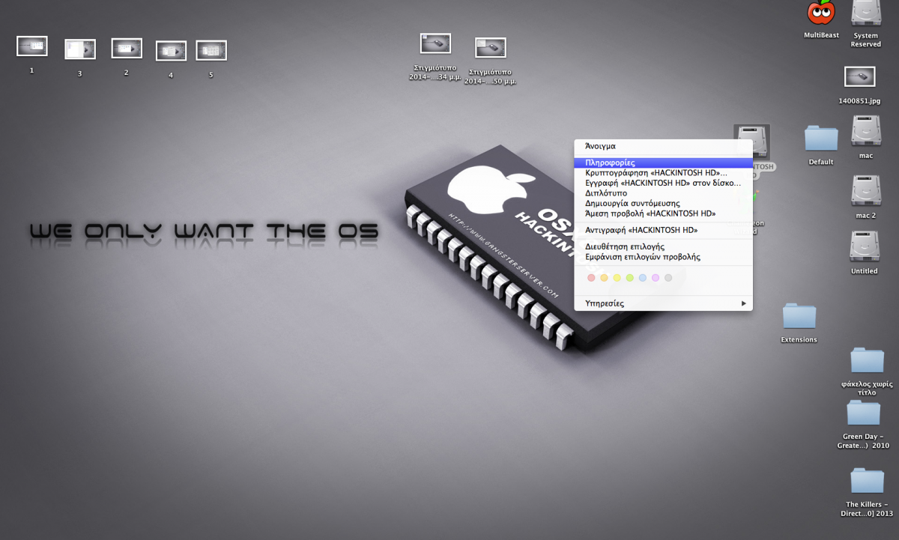Viewport: 899px width, 540px height.
Task: Select the Στιγμιότυπο screenshot ending 50 μ.μ.
Action: click(491, 48)
